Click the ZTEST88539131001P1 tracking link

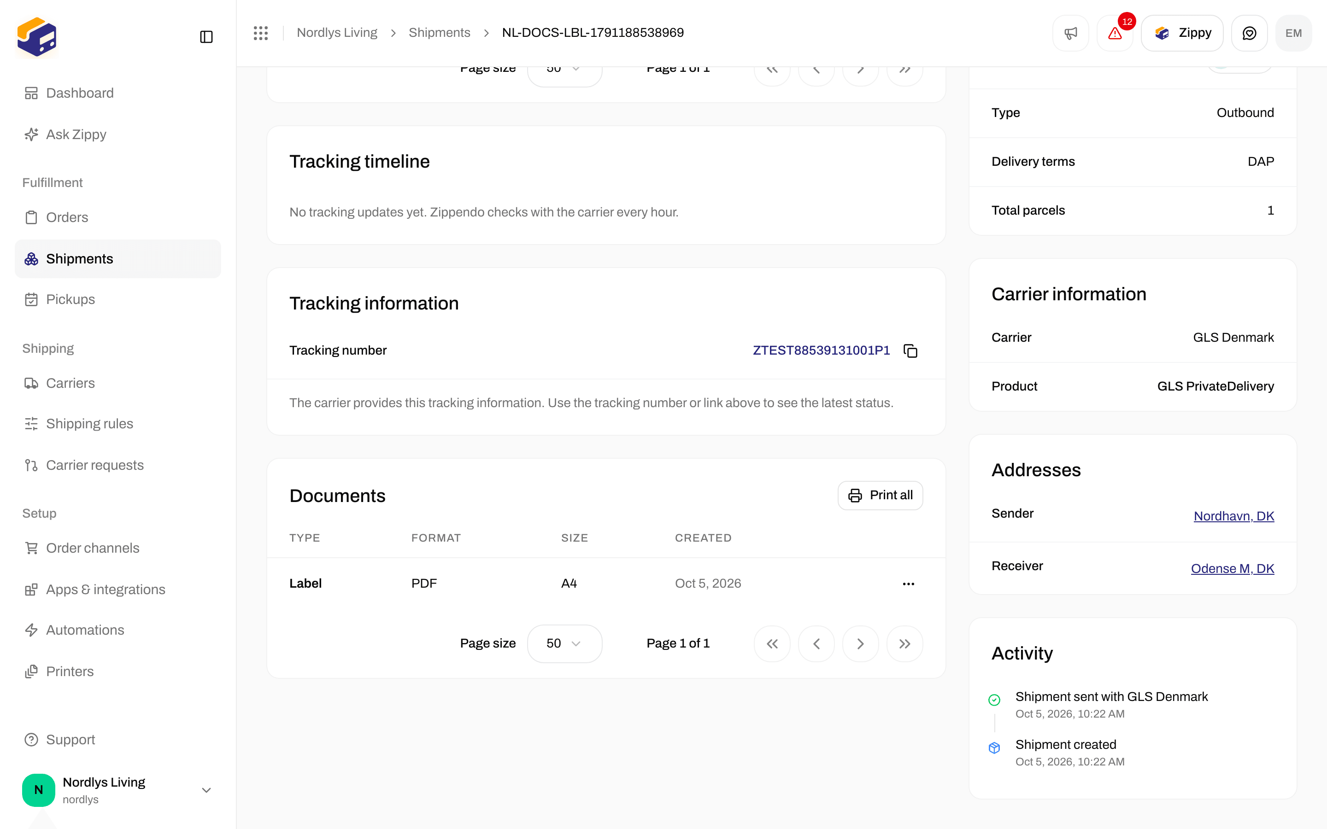[821, 351]
